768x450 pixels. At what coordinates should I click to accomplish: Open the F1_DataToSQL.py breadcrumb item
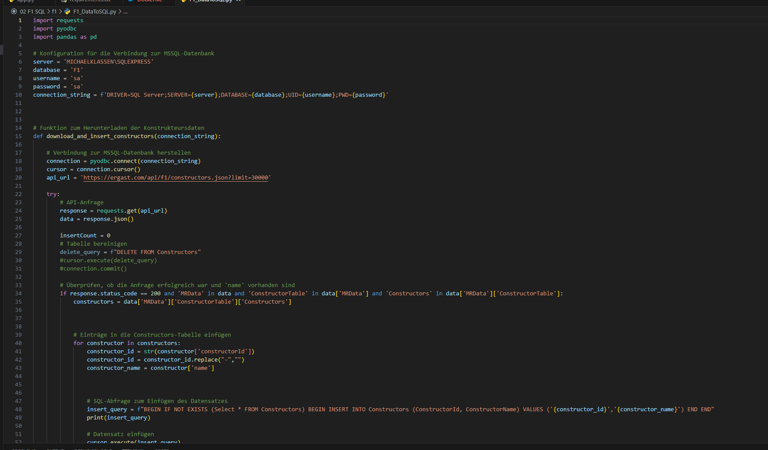[x=95, y=12]
